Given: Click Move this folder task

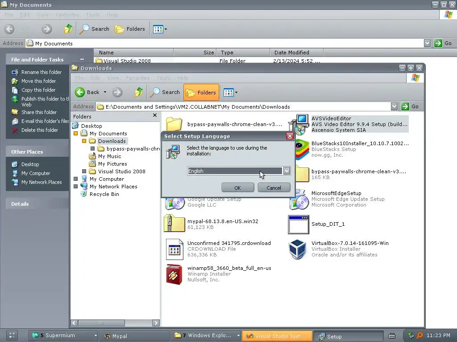Looking at the screenshot, I should coord(38,81).
